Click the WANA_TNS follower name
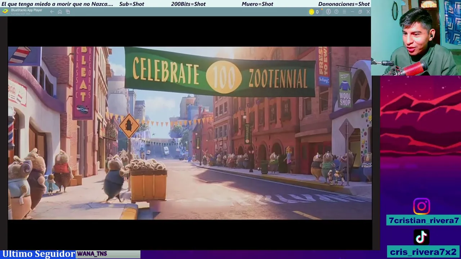This screenshot has height=259, width=461. coord(92,254)
